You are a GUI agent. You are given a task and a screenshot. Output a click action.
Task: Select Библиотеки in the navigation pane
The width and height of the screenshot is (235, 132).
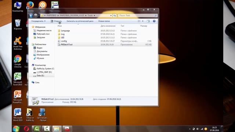[x=40, y=44]
